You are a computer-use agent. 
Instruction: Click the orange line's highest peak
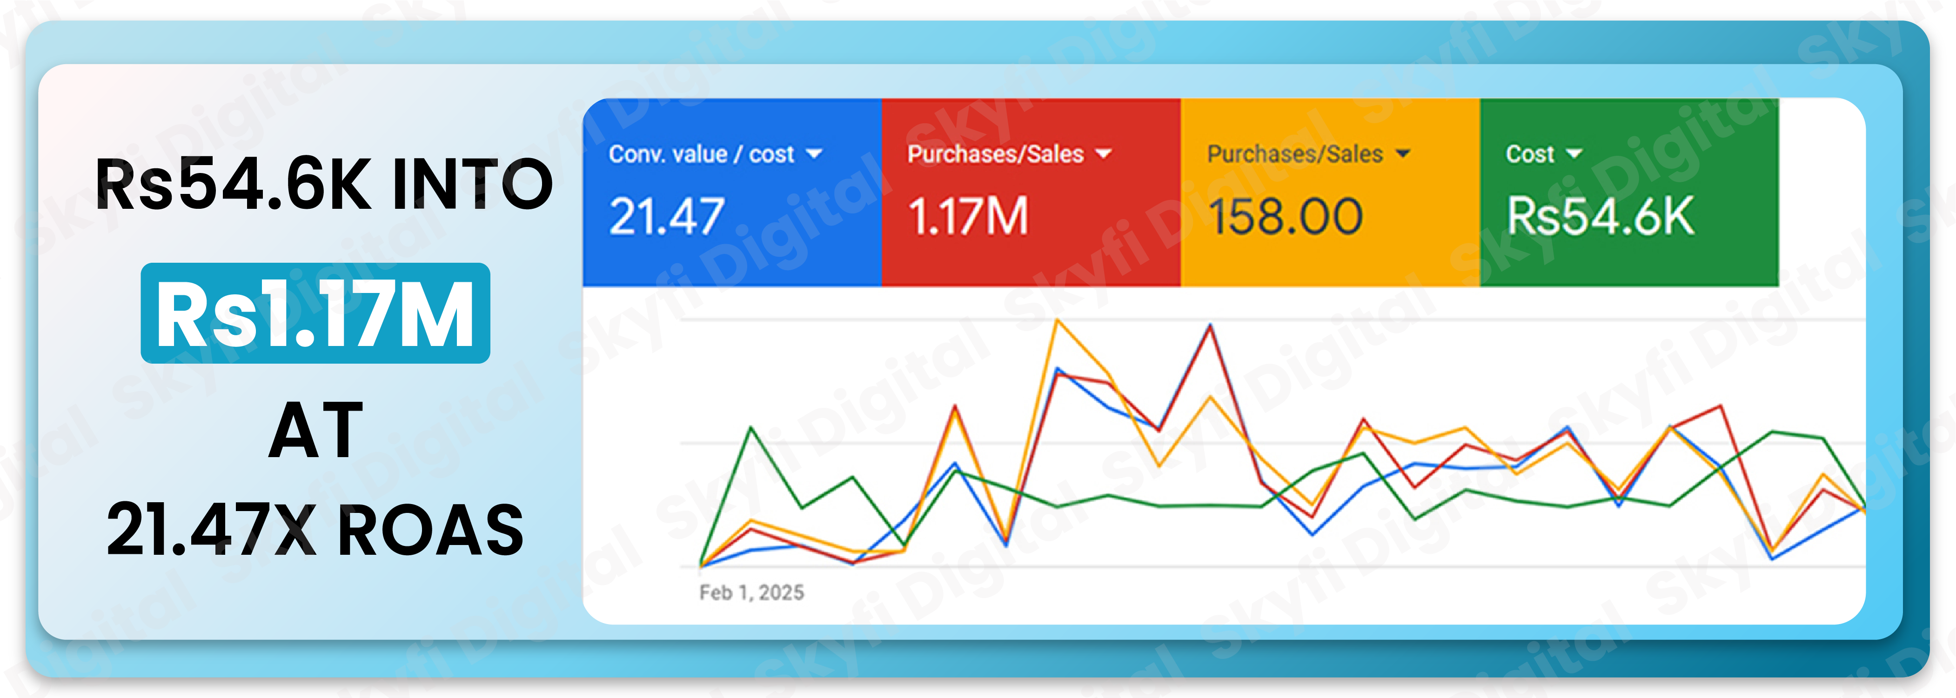pos(1057,321)
